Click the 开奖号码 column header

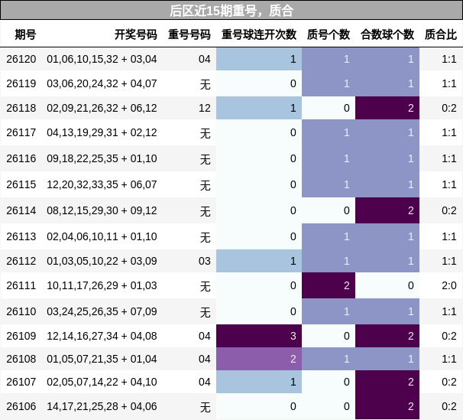tap(136, 34)
